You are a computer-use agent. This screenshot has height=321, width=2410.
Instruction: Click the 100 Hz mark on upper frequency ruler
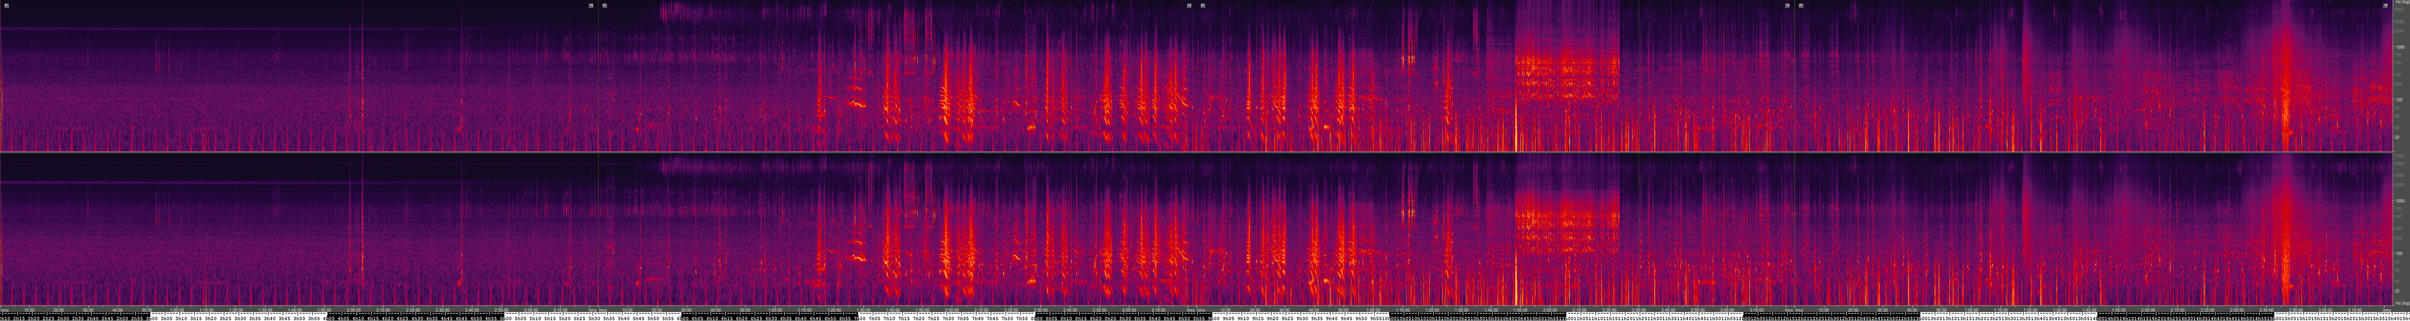pyautogui.click(x=2400, y=99)
